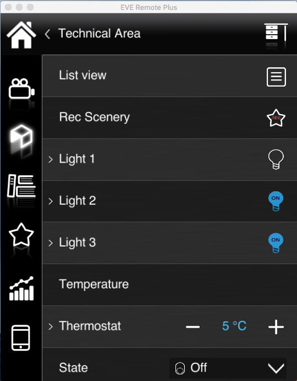Open the statistics chart icon

(21, 288)
